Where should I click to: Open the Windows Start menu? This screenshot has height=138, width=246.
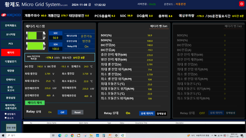[x=3, y=135]
